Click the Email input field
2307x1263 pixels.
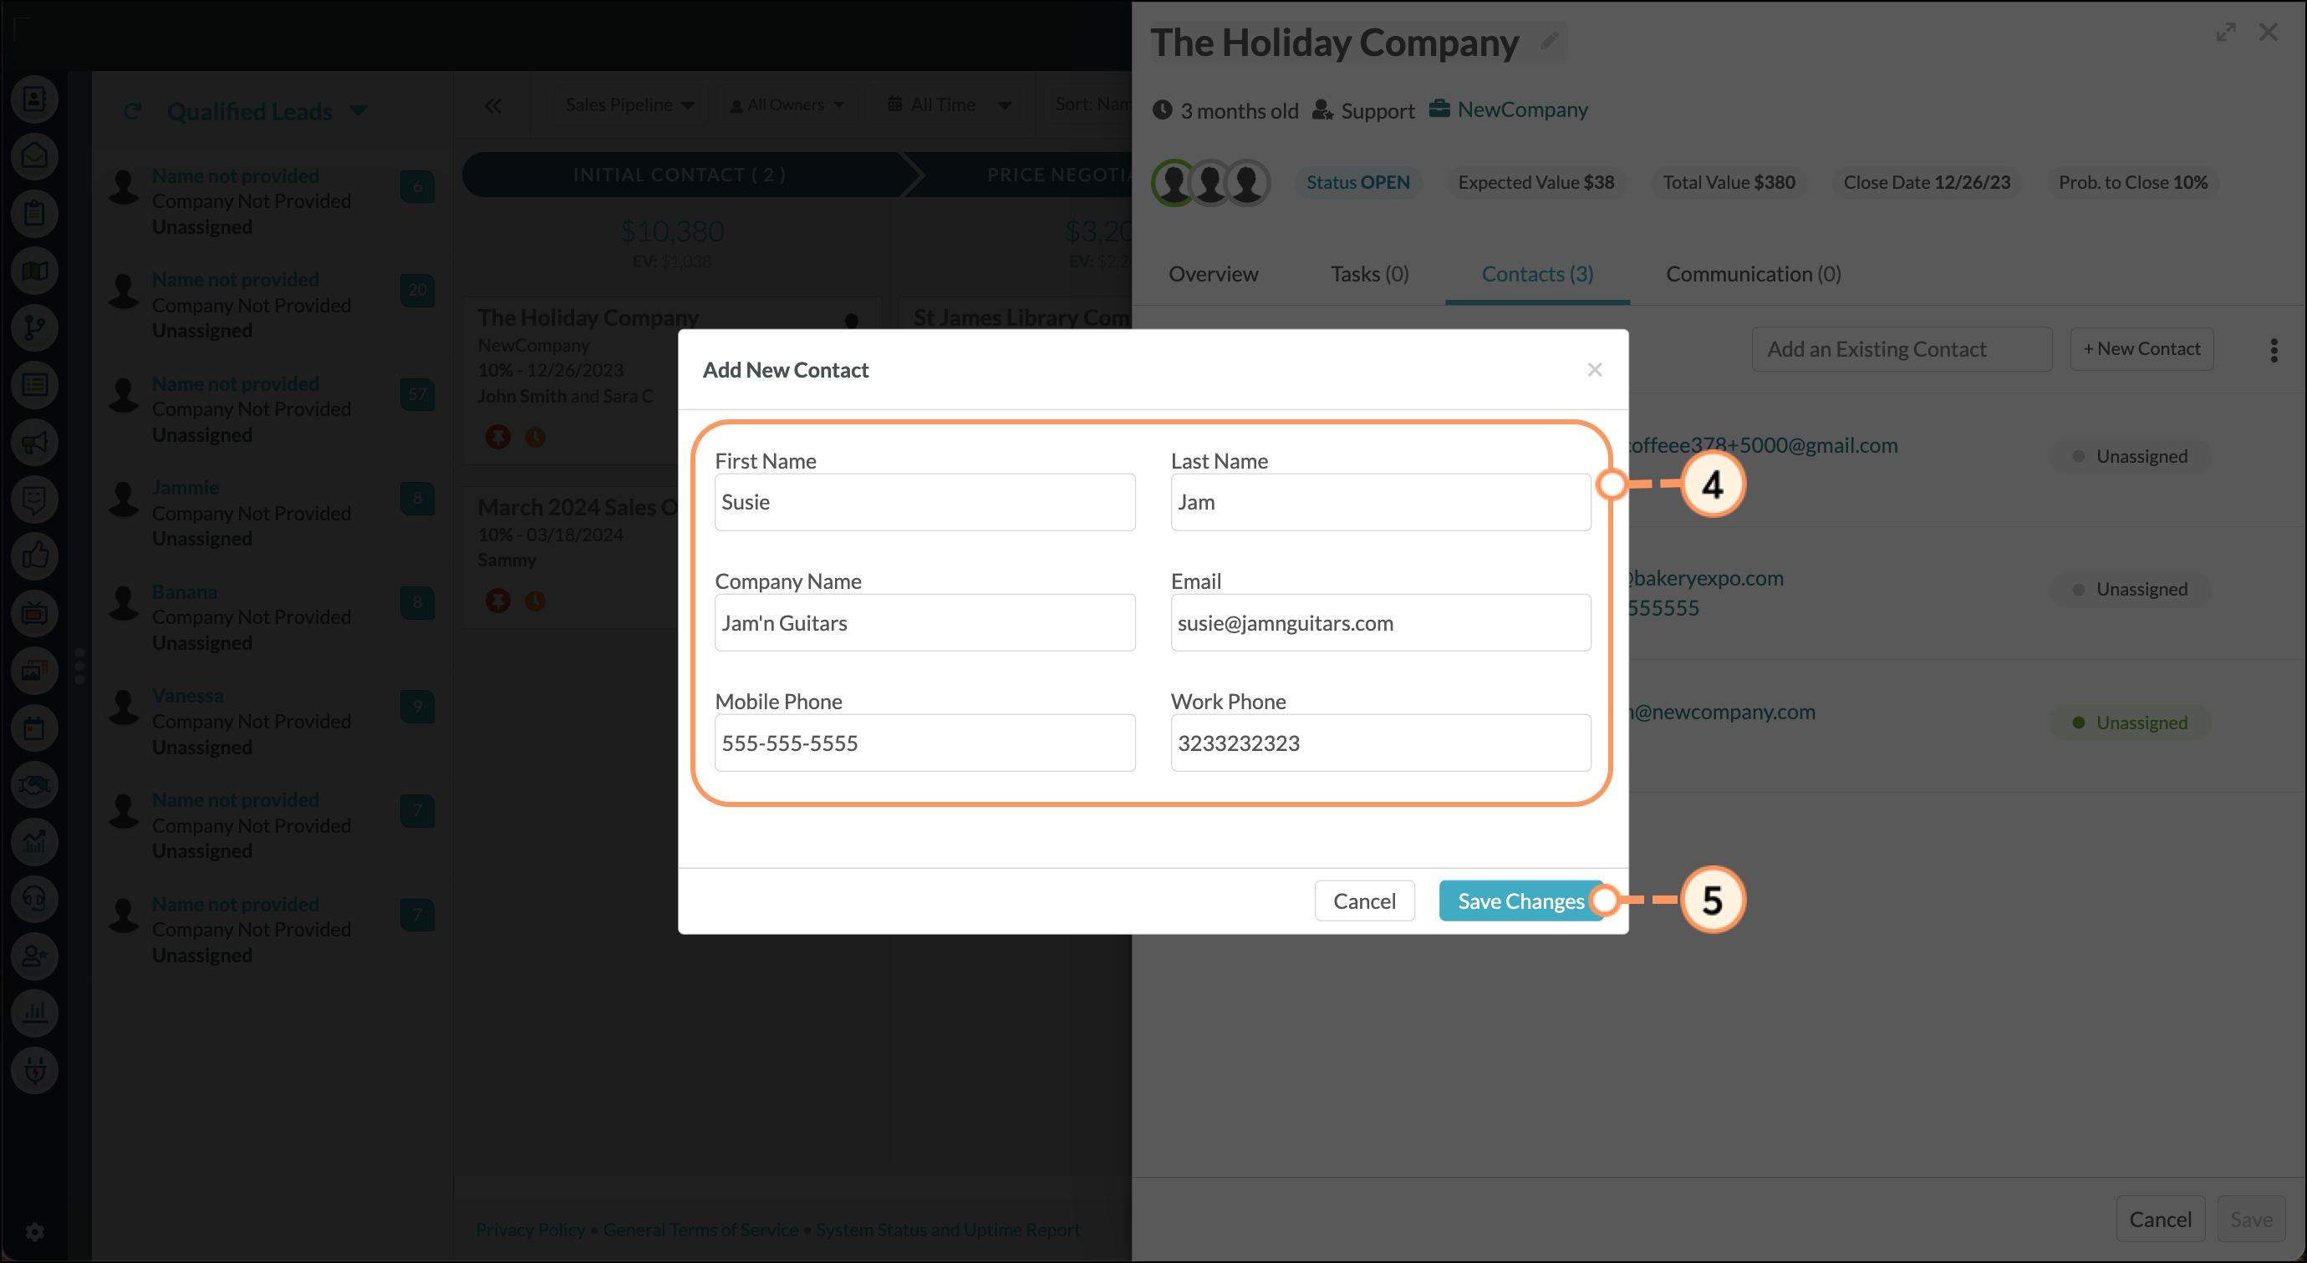(1380, 623)
